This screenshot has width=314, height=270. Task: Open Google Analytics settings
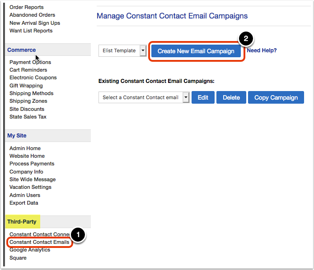tap(30, 250)
